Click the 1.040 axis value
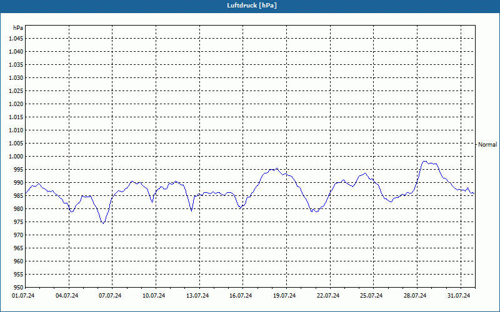Screen dimensions: 500x312 point(16,52)
